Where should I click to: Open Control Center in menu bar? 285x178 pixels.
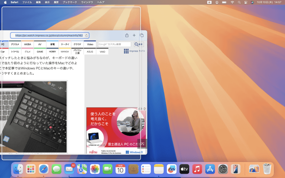(x=246, y=2)
